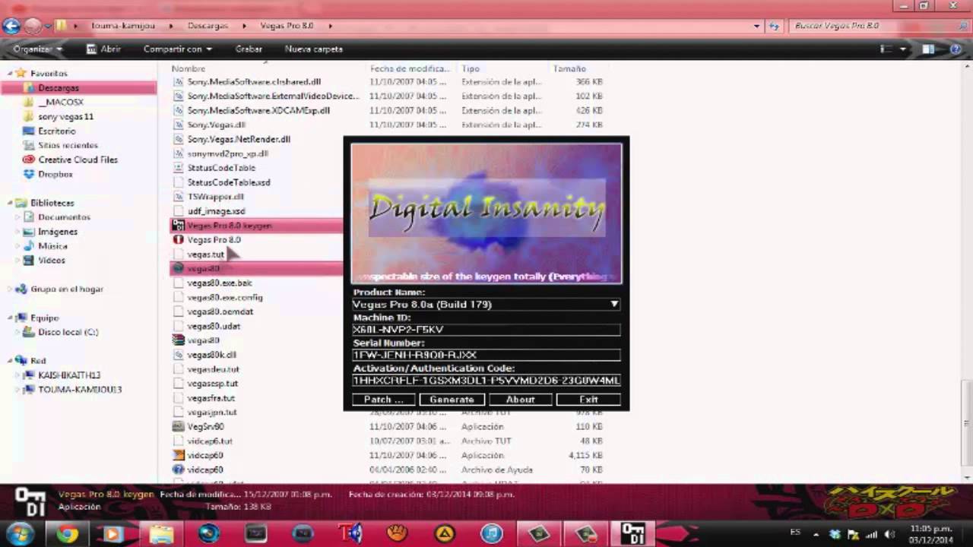This screenshot has height=547, width=973.
Task: Open the Explorer help icon
Action: [956, 49]
